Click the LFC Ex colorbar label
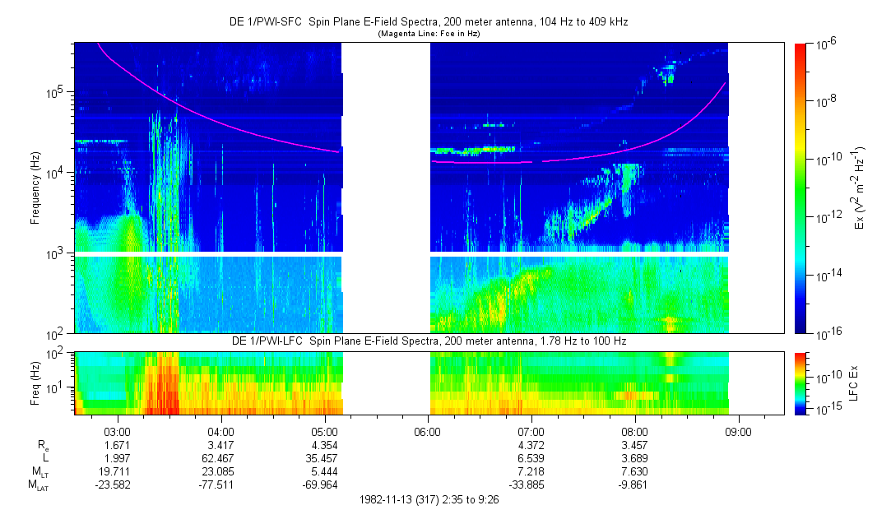Image resolution: width=891 pixels, height=510 pixels. [x=853, y=383]
